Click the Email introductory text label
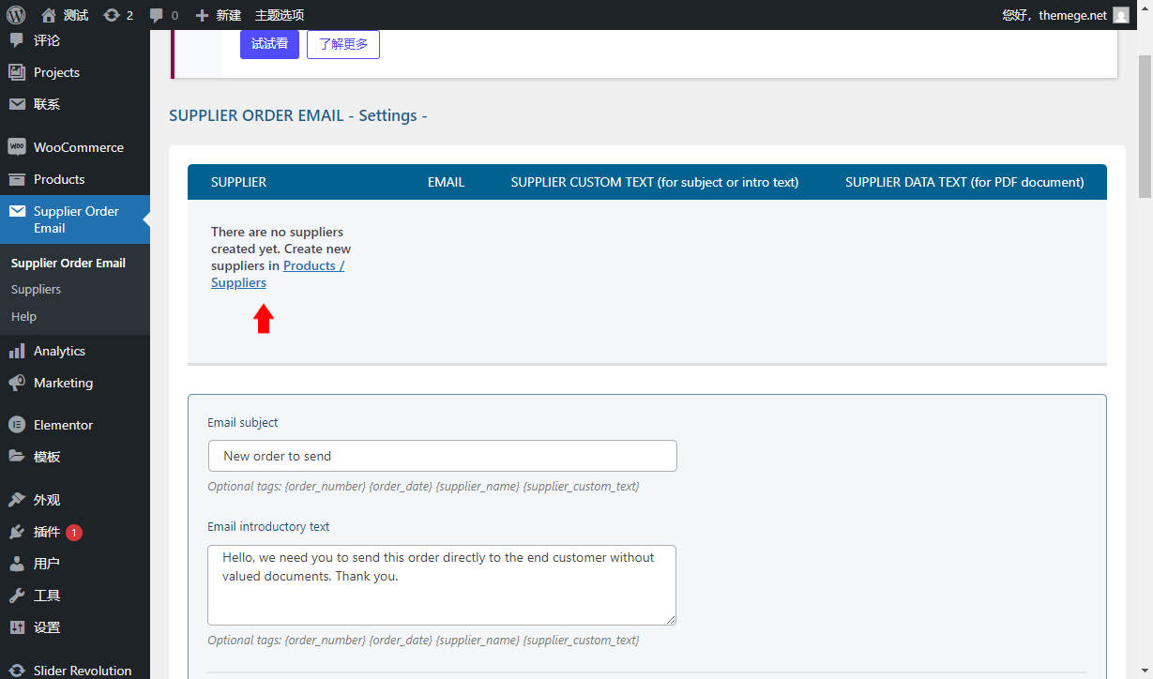Screen dimensions: 1153x679 268,526
